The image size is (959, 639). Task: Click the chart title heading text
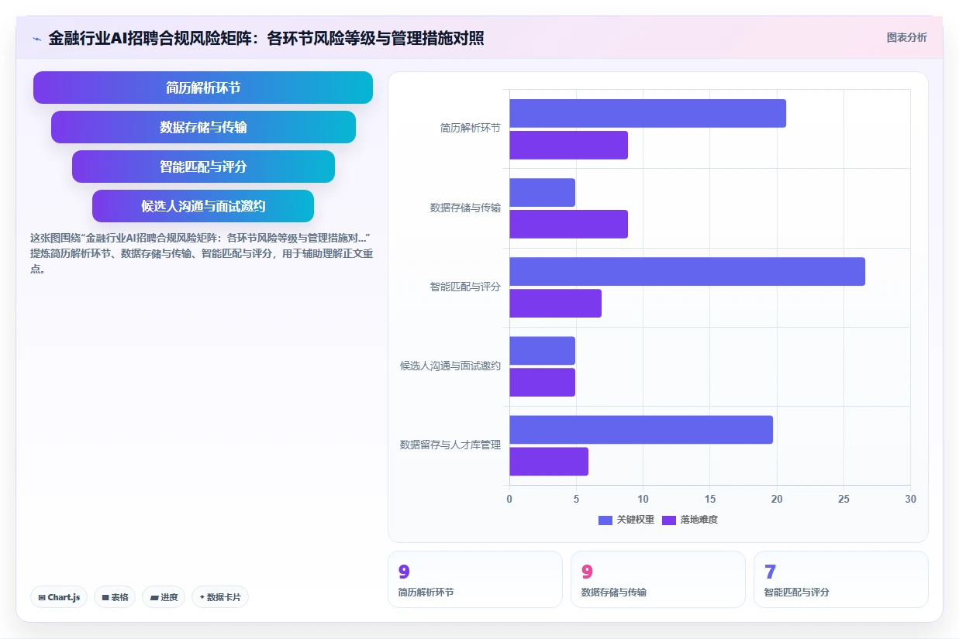(266, 38)
